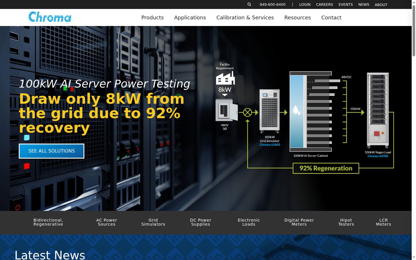This screenshot has height=260, width=416.
Task: Open the Resources menu
Action: (298, 17)
